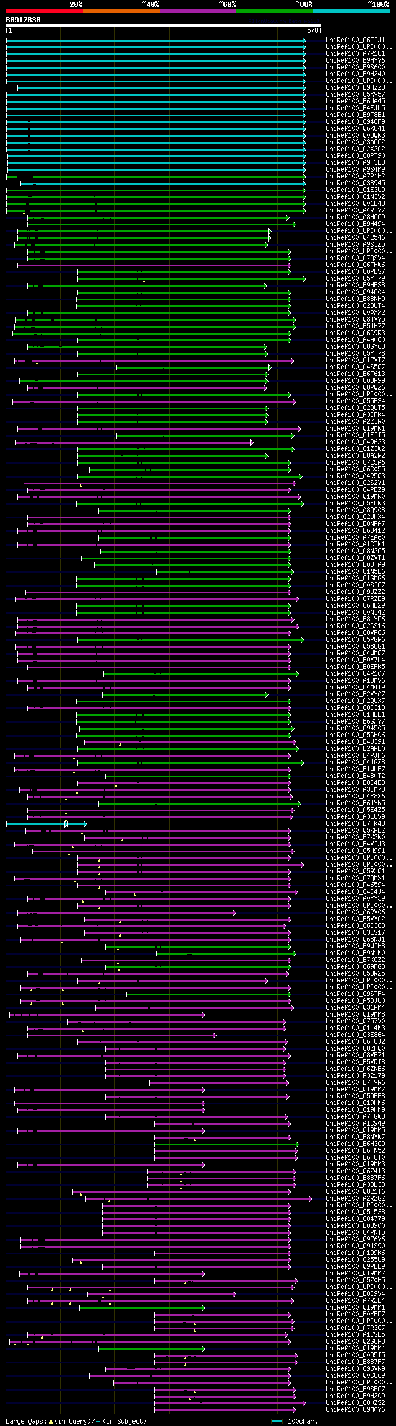Click the UniRef100_A2RZG2 entry

click(355, 1199)
